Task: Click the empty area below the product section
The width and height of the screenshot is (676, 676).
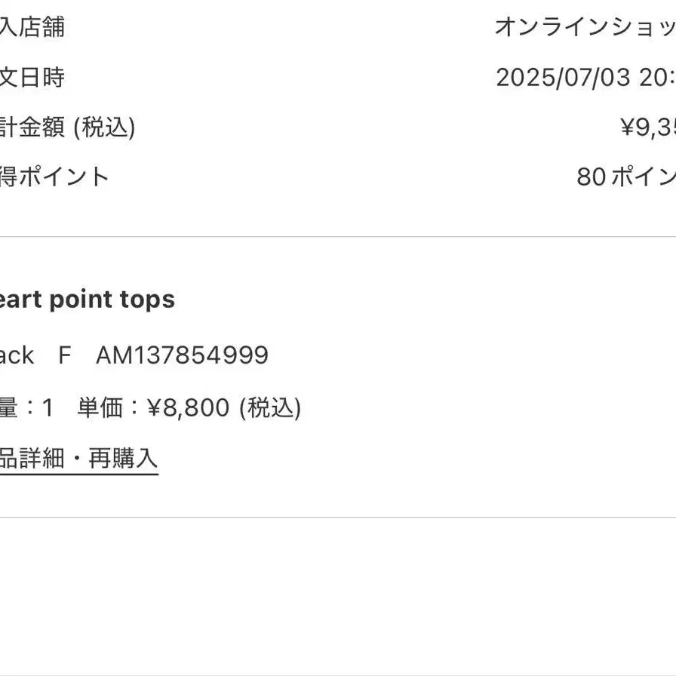Action: tap(338, 595)
